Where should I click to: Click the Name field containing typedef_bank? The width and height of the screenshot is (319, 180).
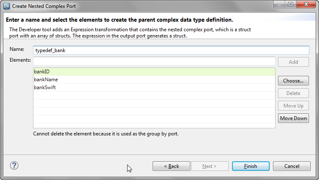[171, 50]
